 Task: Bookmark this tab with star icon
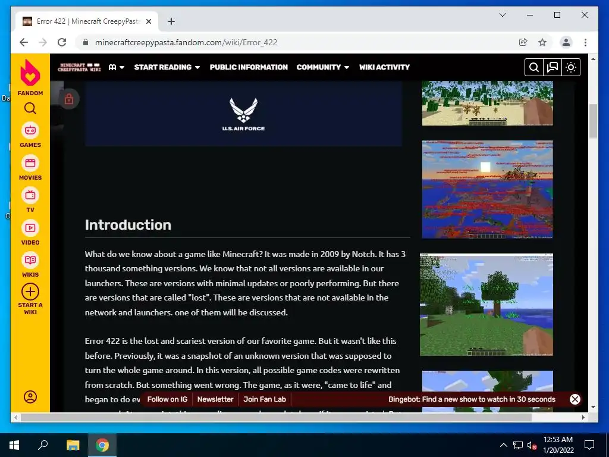(542, 42)
